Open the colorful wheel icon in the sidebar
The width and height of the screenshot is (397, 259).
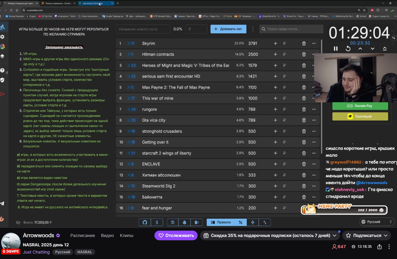2,46
